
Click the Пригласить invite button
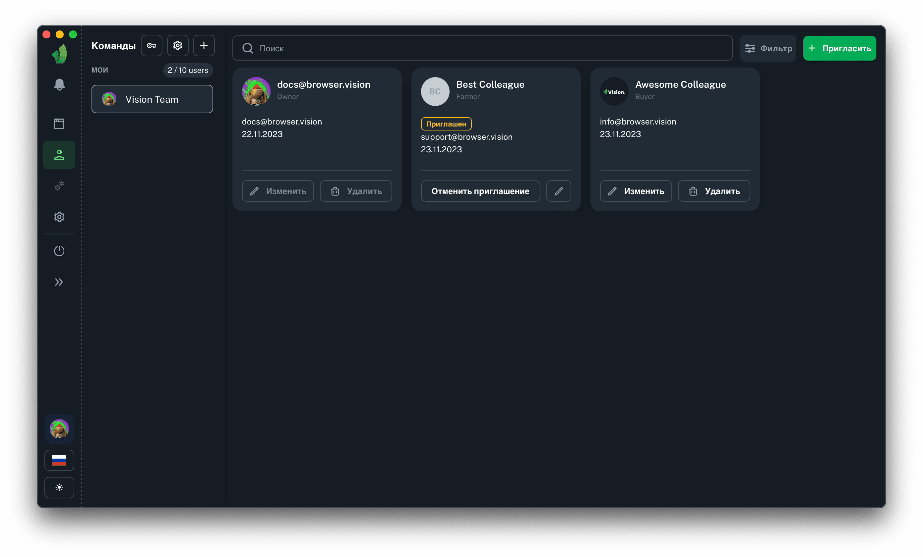839,48
